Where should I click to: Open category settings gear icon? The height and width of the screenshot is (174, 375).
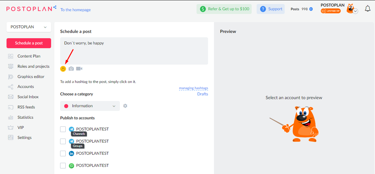point(125,106)
